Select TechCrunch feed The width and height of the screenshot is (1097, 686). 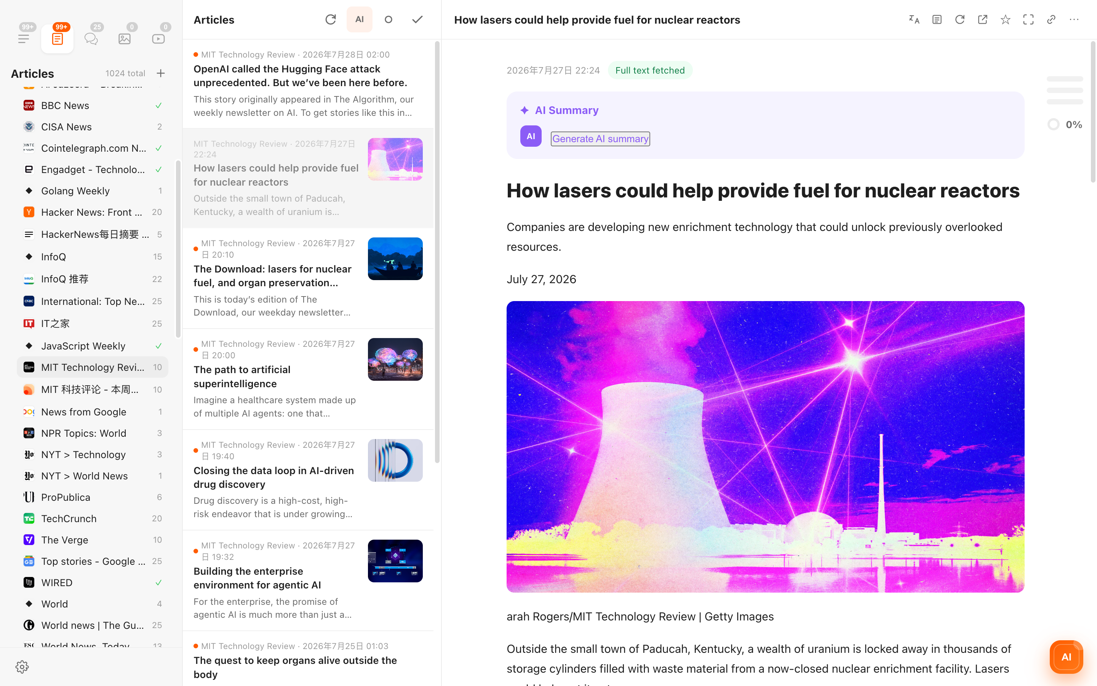pyautogui.click(x=93, y=518)
